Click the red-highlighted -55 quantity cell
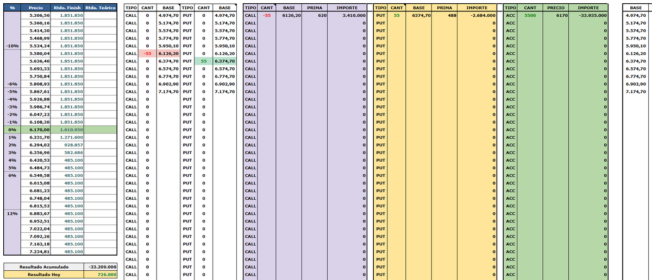Screen dimensions: 652x280 147,54
